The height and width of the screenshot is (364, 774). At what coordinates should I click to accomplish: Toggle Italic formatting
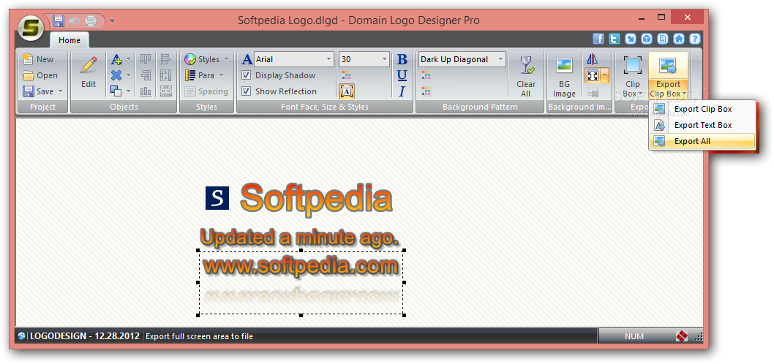click(402, 91)
